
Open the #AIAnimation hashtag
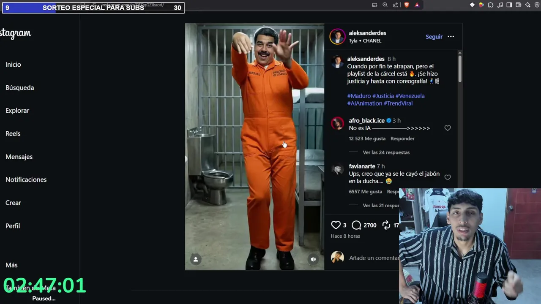coord(364,103)
